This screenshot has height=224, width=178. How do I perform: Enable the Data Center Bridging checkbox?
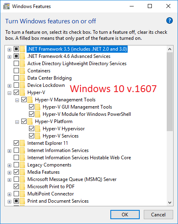pyautogui.click(x=17, y=78)
